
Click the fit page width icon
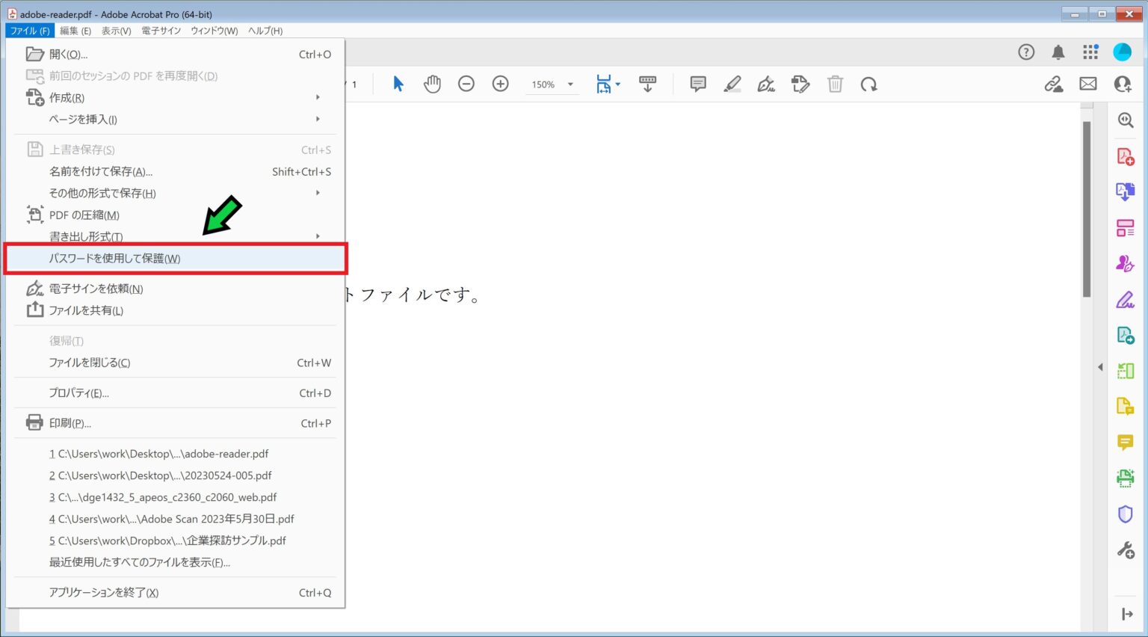coord(604,84)
